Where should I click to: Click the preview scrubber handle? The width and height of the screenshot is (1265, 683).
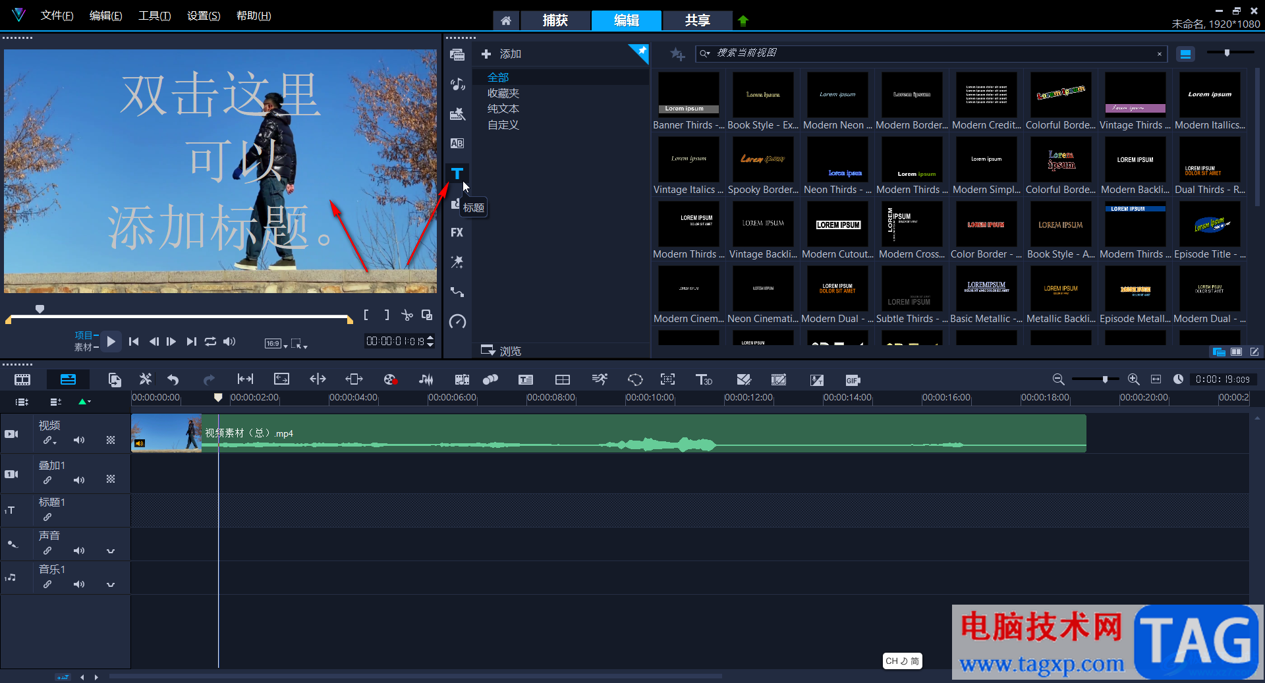point(40,309)
